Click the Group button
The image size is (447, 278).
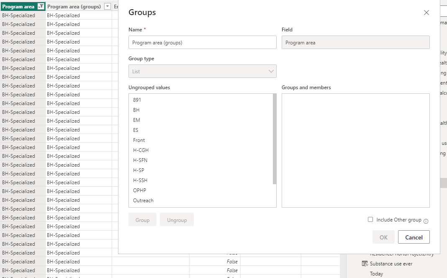point(142,220)
